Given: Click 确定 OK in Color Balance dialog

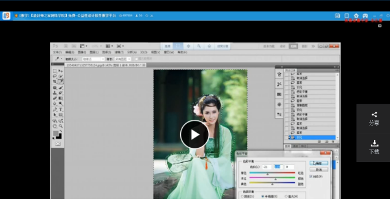Looking at the screenshot, I should [319, 163].
